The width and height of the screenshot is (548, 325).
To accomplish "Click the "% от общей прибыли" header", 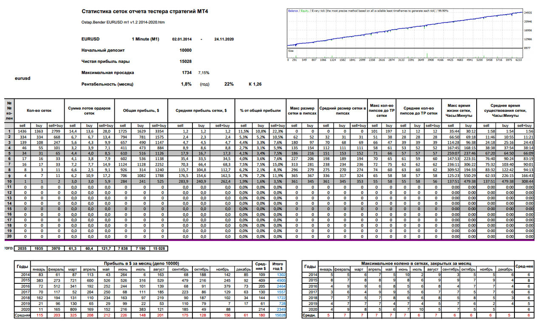I will [260, 110].
